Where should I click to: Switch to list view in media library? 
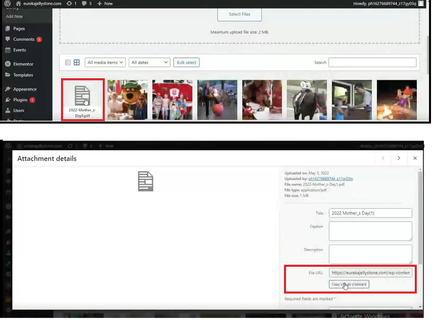(68, 62)
